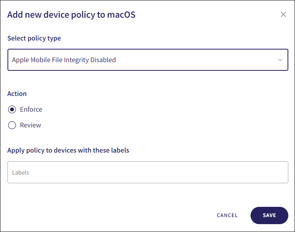Click the Review option label text
The image size is (295, 232).
(31, 125)
